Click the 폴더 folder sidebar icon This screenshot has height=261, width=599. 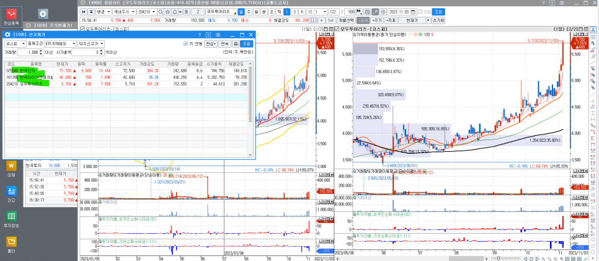click(11, 243)
